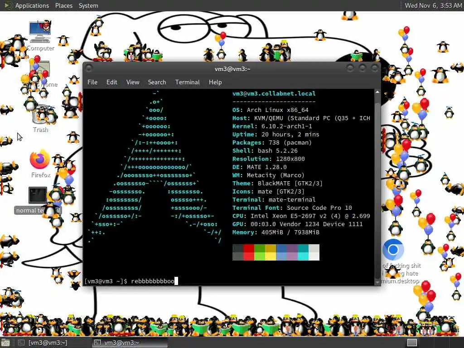The image size is (464, 348).
Task: Click the terminal scrollbar up arrow
Action: click(377, 92)
